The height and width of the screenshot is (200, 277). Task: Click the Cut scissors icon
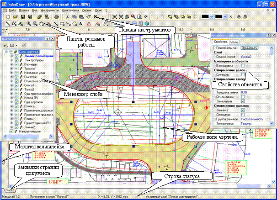[68, 16]
